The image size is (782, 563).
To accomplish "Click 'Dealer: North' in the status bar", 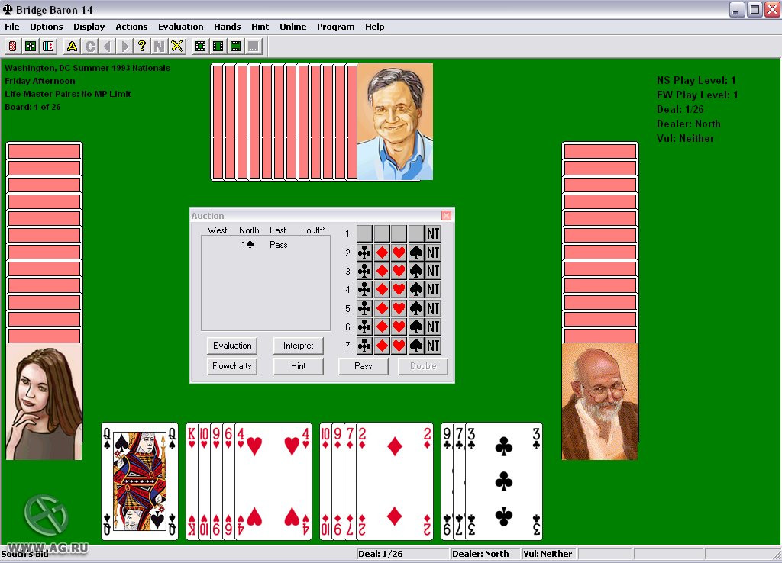I will pos(480,554).
